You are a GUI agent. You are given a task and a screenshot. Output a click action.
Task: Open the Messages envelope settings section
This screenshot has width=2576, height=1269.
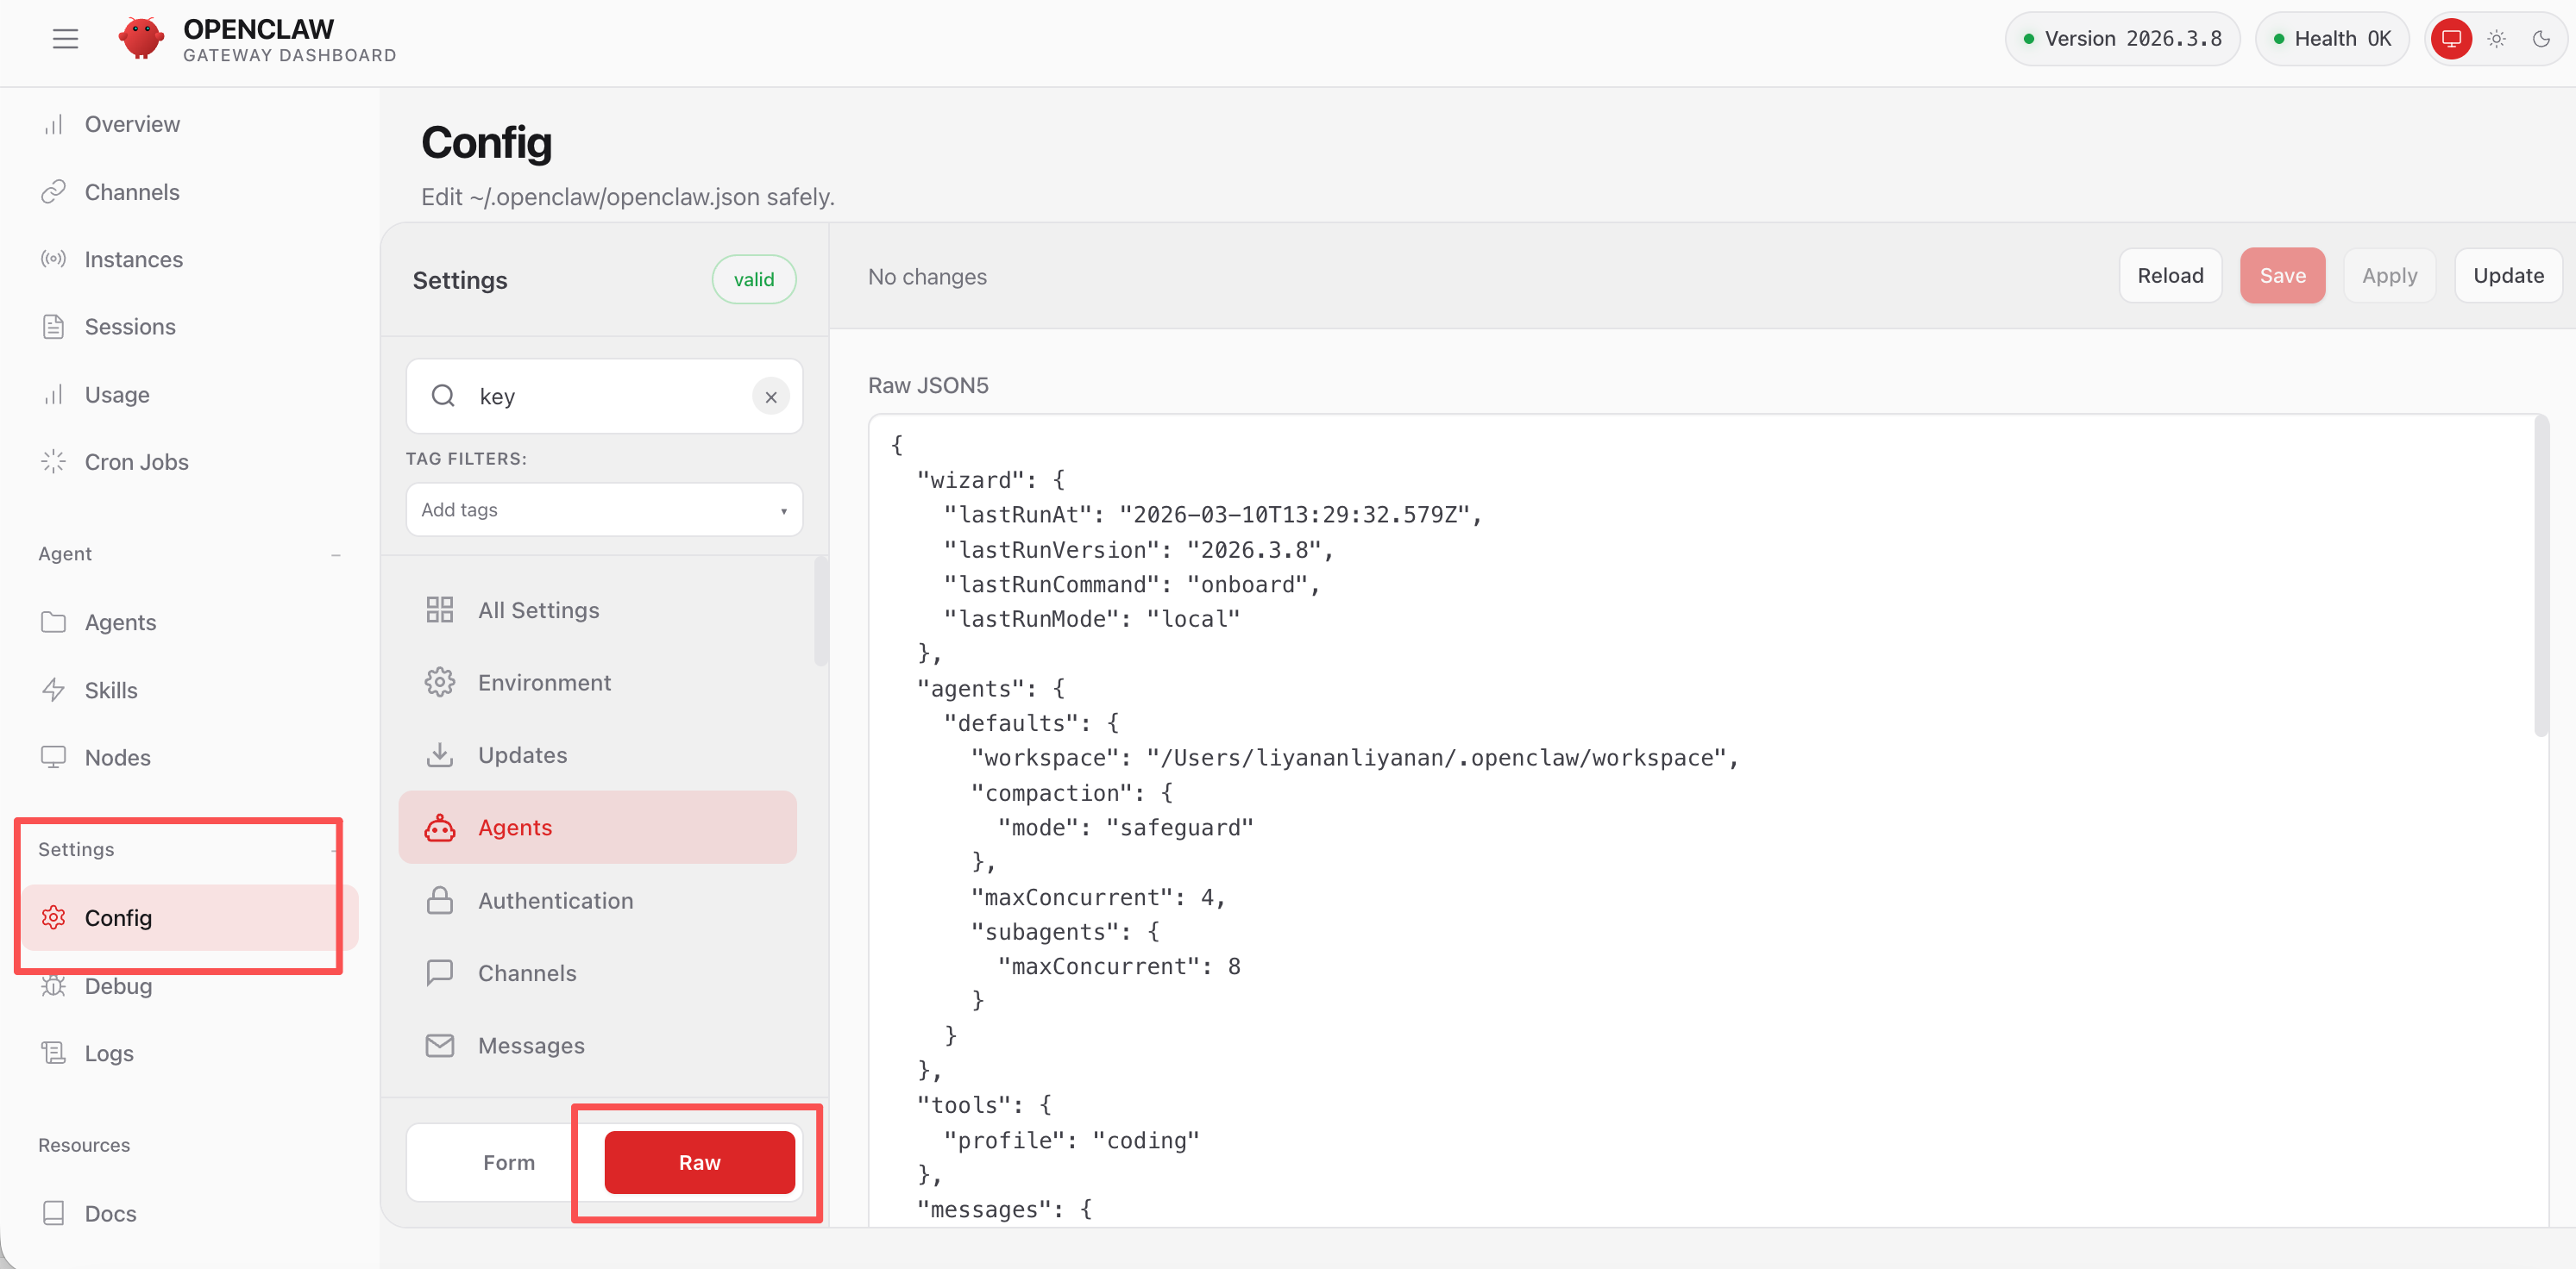pyautogui.click(x=530, y=1045)
